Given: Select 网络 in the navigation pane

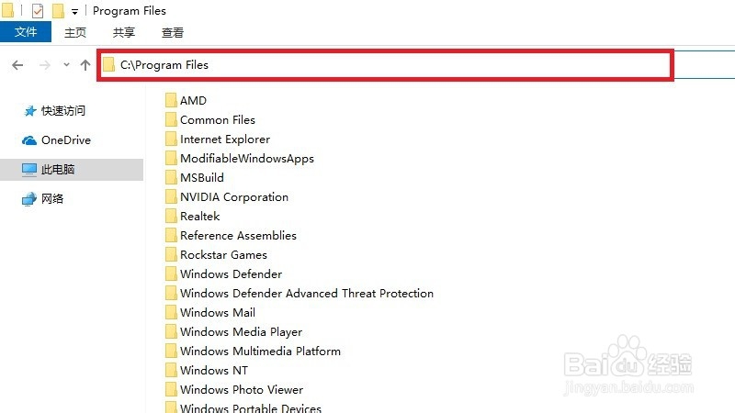Looking at the screenshot, I should point(52,198).
